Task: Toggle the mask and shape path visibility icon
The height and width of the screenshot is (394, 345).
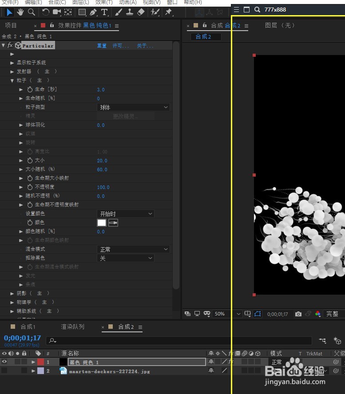Action: tap(258, 314)
